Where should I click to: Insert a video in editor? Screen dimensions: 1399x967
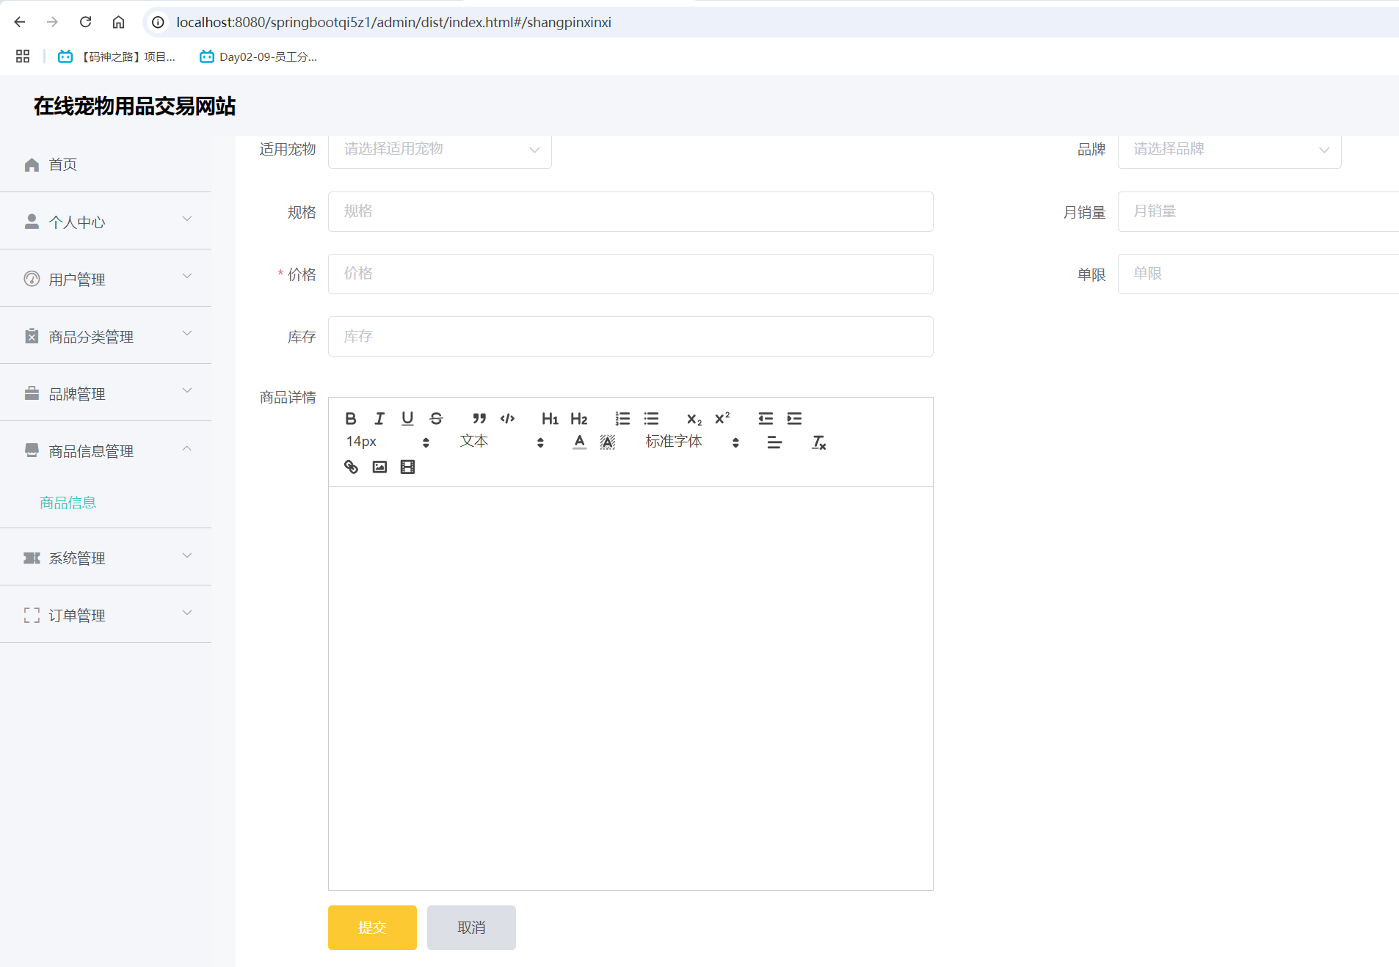[407, 467]
